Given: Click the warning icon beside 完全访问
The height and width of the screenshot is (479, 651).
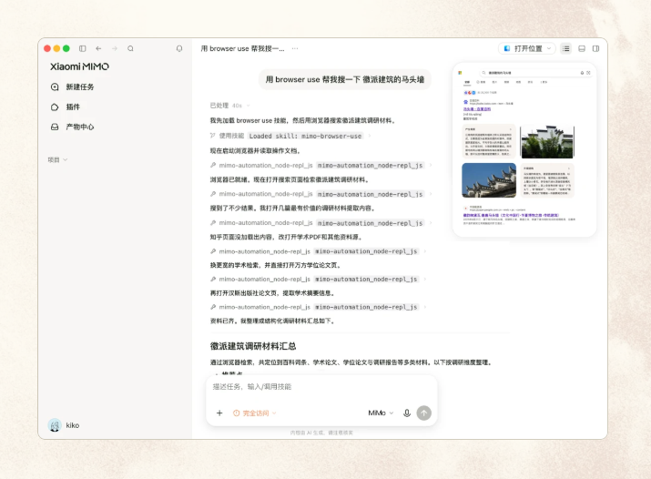Looking at the screenshot, I should pyautogui.click(x=236, y=413).
